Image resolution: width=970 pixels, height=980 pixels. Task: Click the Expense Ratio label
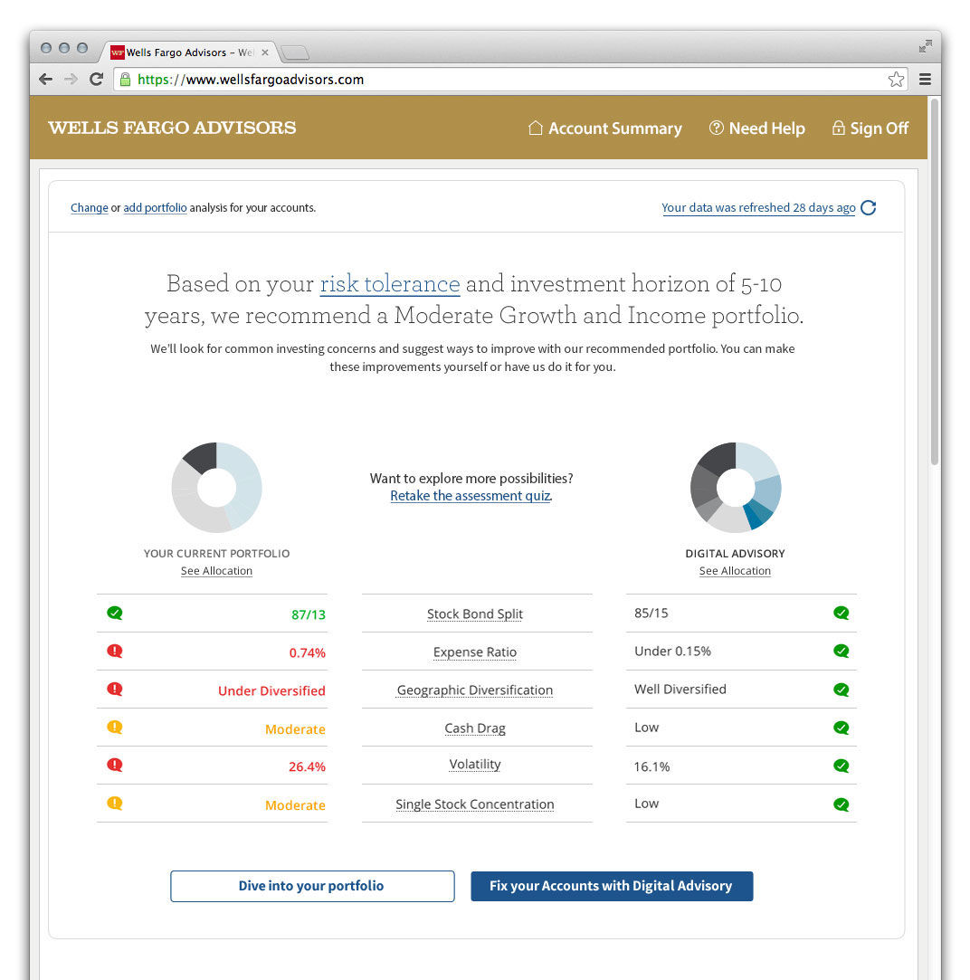pos(475,652)
